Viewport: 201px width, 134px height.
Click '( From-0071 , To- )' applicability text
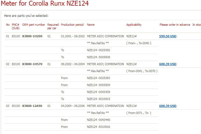tap(139, 113)
